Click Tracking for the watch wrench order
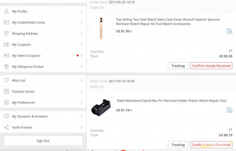236x151 pixels. tap(178, 66)
